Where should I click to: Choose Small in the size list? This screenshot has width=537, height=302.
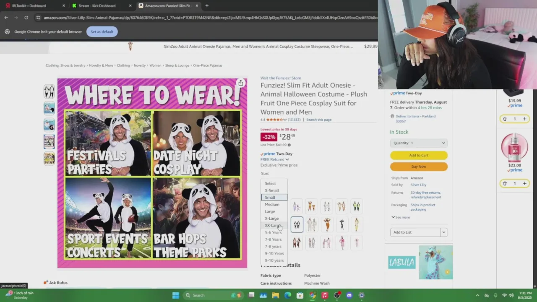coord(274,198)
